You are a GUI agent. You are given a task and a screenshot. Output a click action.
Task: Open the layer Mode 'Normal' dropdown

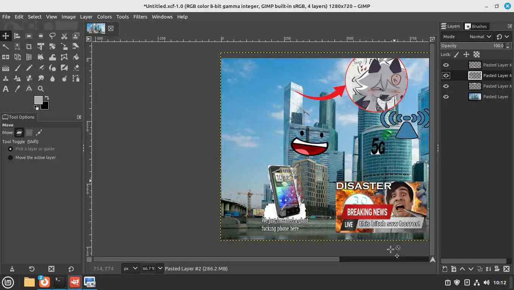point(467,37)
